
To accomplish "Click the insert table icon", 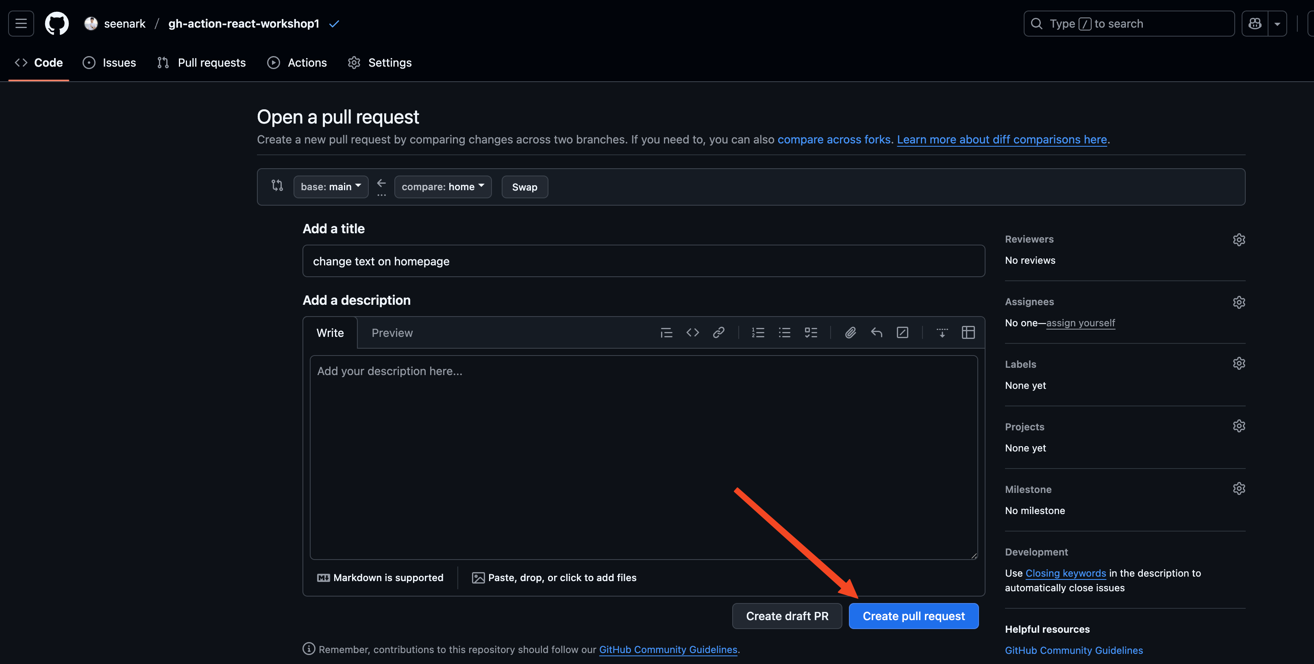I will click(968, 332).
